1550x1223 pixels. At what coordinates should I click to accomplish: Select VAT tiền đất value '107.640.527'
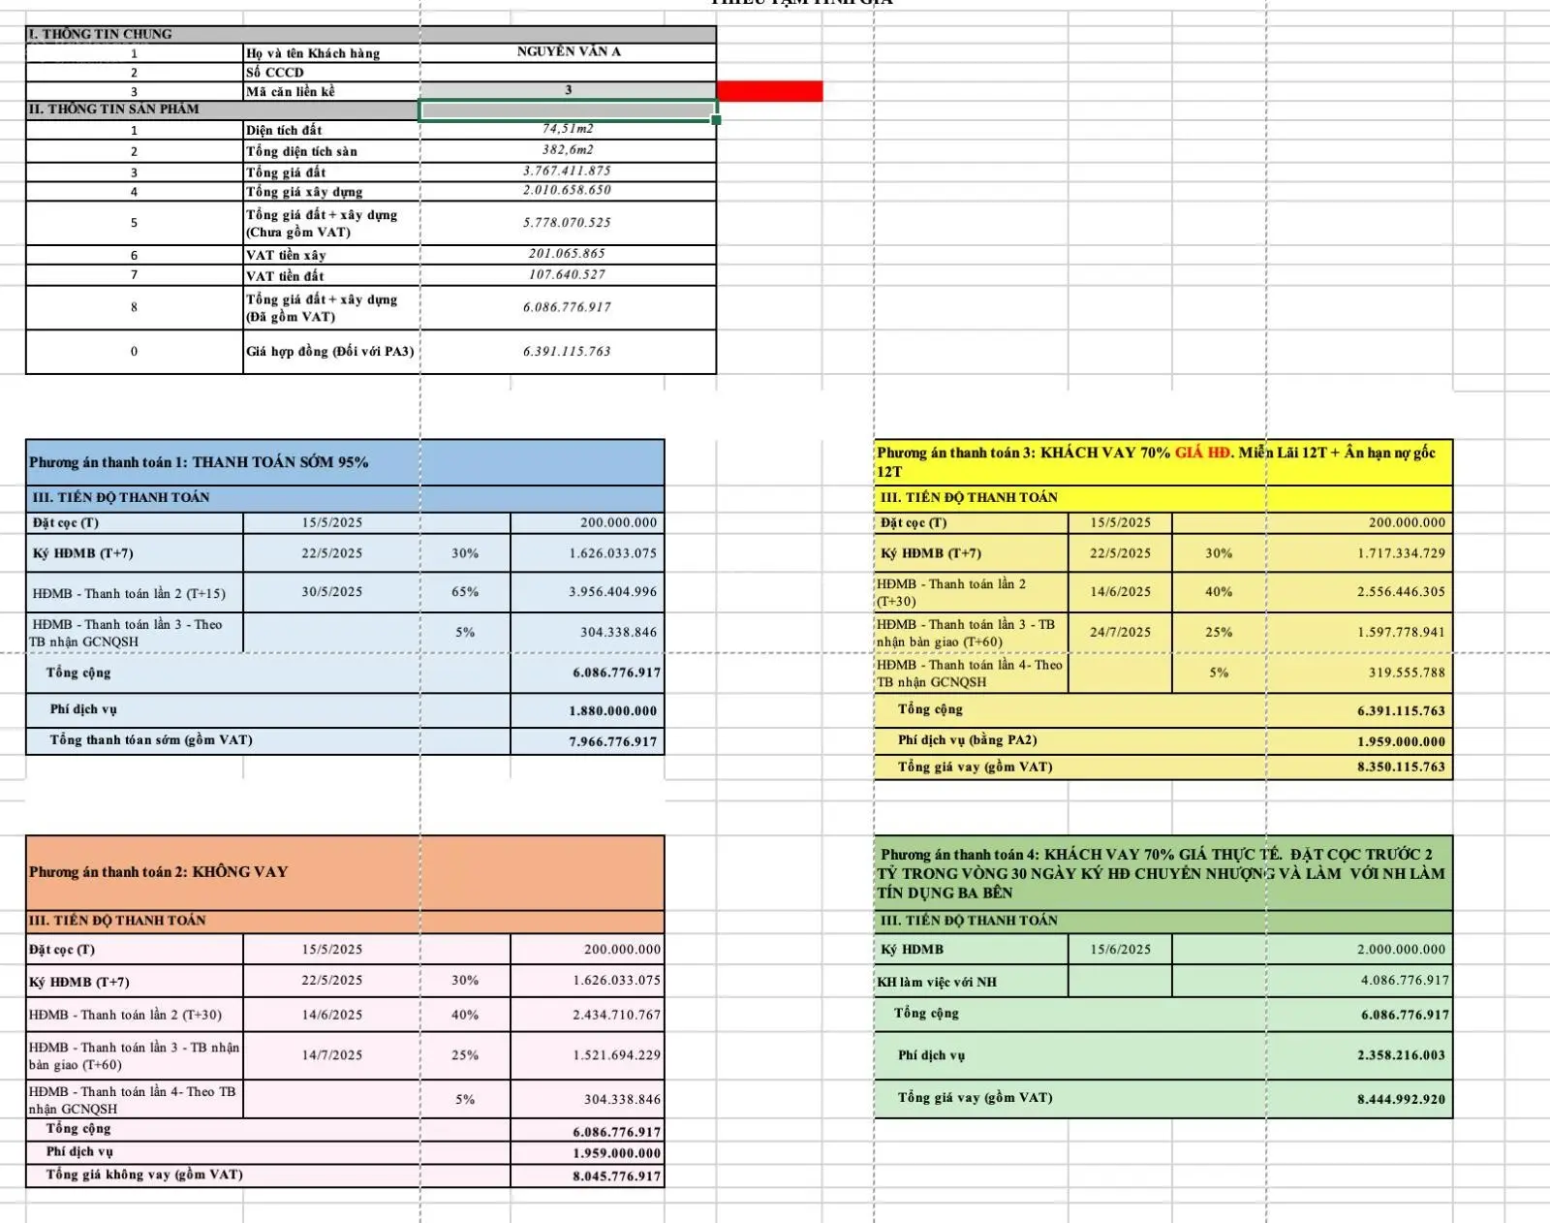click(x=568, y=275)
